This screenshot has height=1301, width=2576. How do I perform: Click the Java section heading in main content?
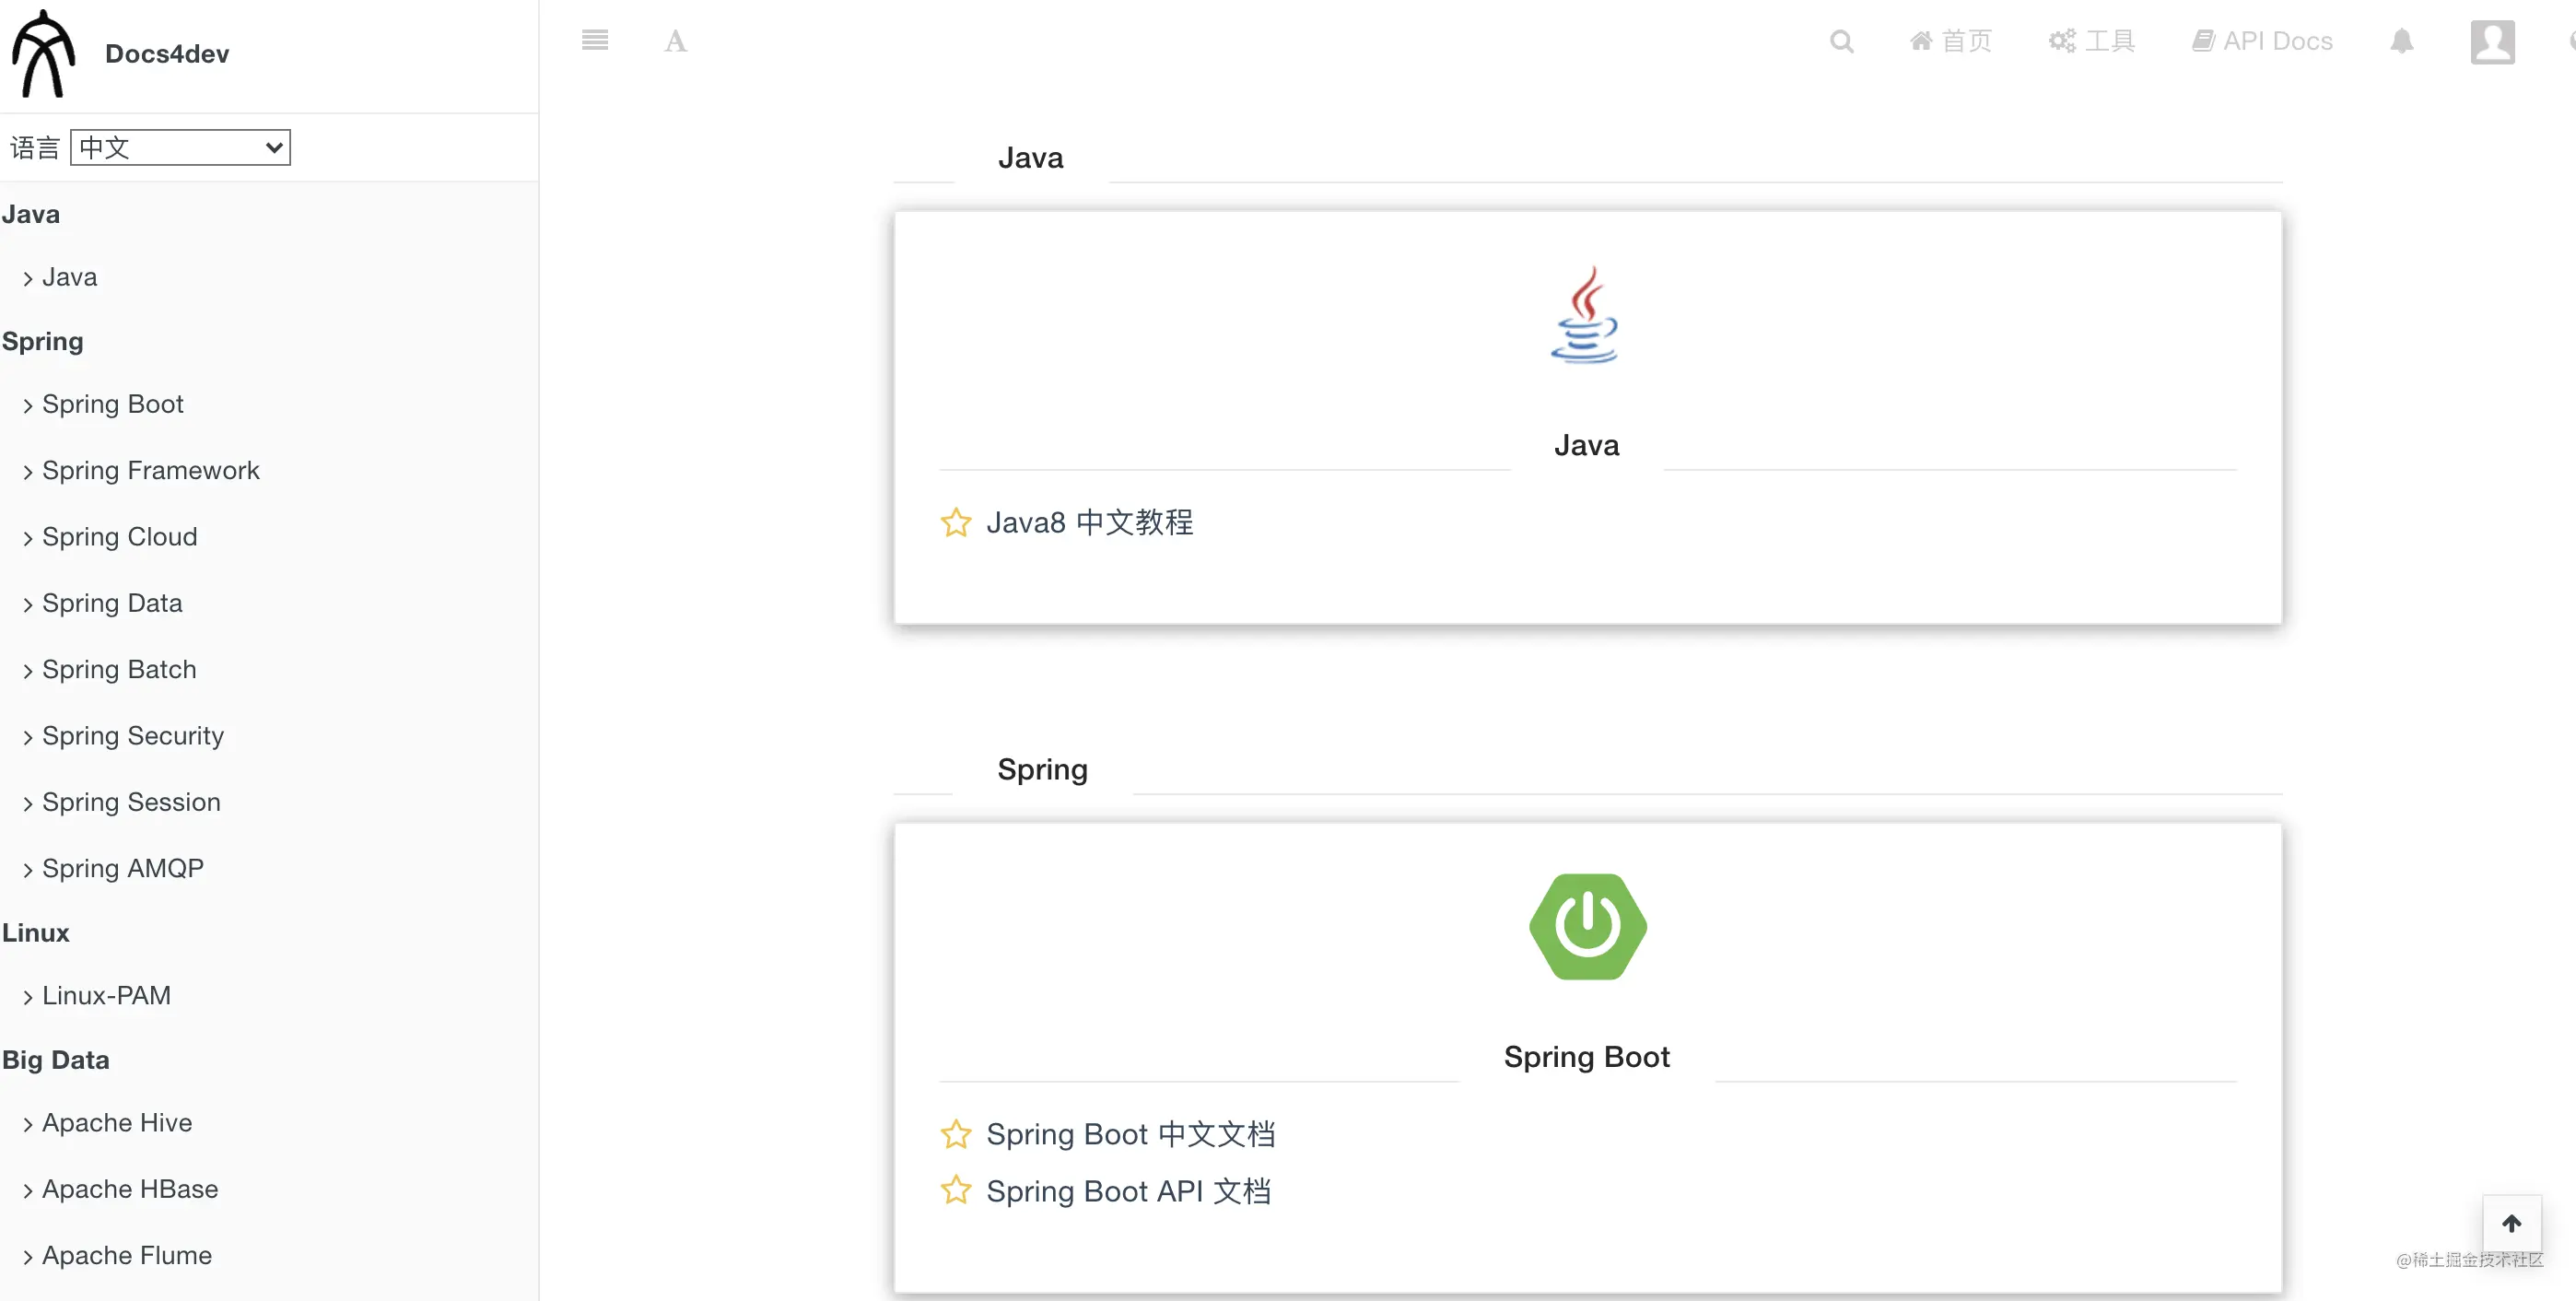pos(1030,158)
